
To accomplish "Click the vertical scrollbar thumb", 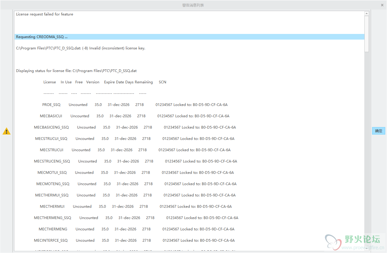I will (x=367, y=34).
